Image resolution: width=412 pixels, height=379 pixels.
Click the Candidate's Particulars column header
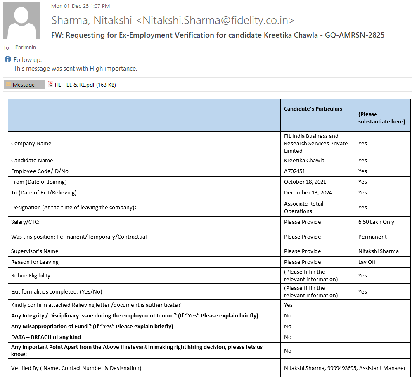[x=313, y=109]
